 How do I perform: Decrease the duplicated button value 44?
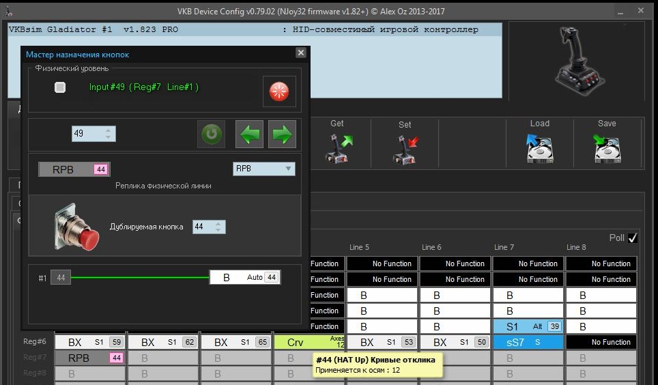pos(218,230)
